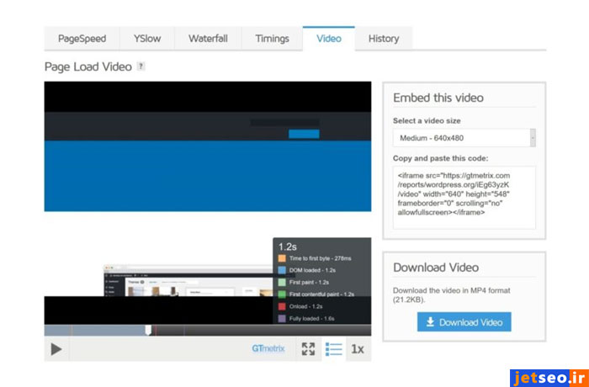Screen dimensions: 589x387
Task: Change playback speed from 1x
Action: 358,349
